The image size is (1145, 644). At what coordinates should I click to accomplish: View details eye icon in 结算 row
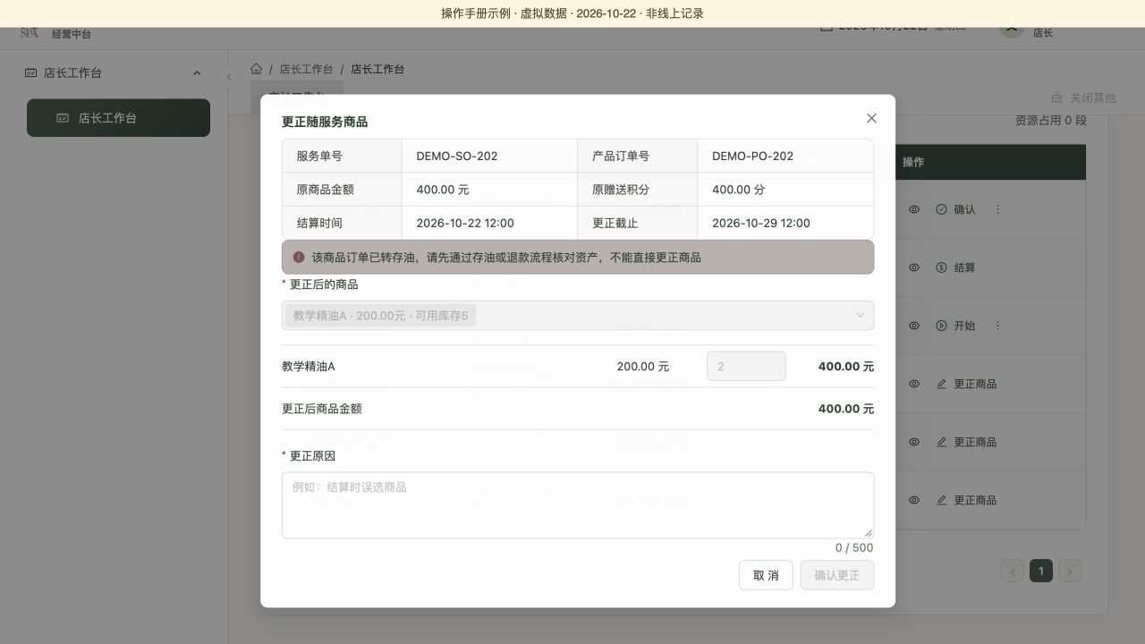[914, 267]
